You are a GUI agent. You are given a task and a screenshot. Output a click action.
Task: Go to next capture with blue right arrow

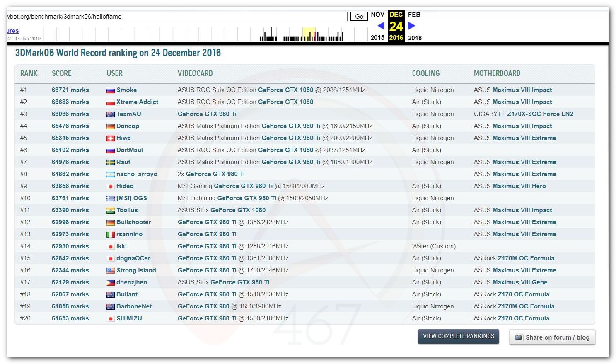point(411,26)
